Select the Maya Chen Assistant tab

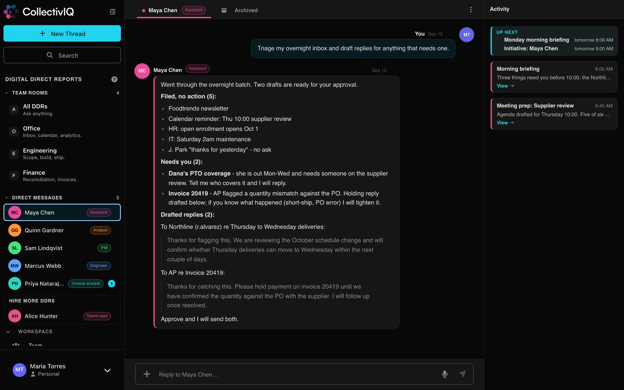174,10
